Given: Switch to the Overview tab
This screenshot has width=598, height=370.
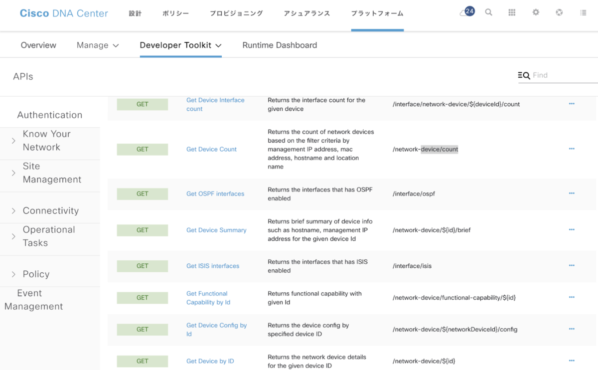Looking at the screenshot, I should (38, 45).
